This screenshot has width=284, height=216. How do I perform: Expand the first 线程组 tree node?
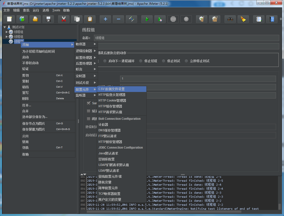click(x=7, y=32)
